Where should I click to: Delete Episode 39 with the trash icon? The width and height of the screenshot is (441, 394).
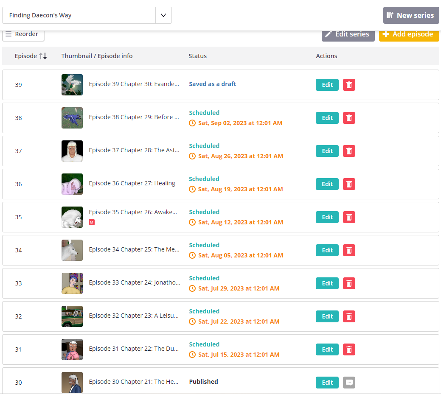[349, 85]
